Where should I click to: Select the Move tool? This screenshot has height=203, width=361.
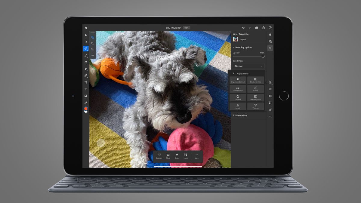(x=86, y=35)
